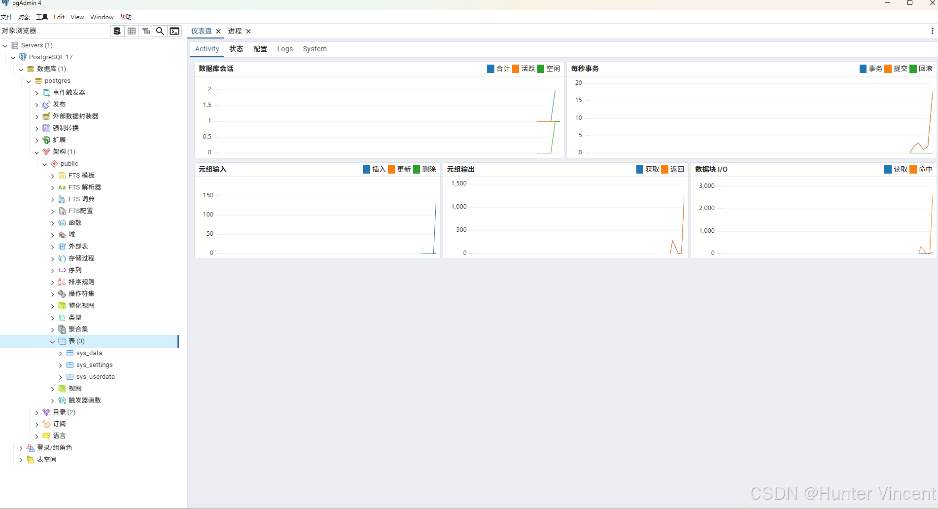
Task: Expand the 登录/组角色 node
Action: [x=21, y=447]
